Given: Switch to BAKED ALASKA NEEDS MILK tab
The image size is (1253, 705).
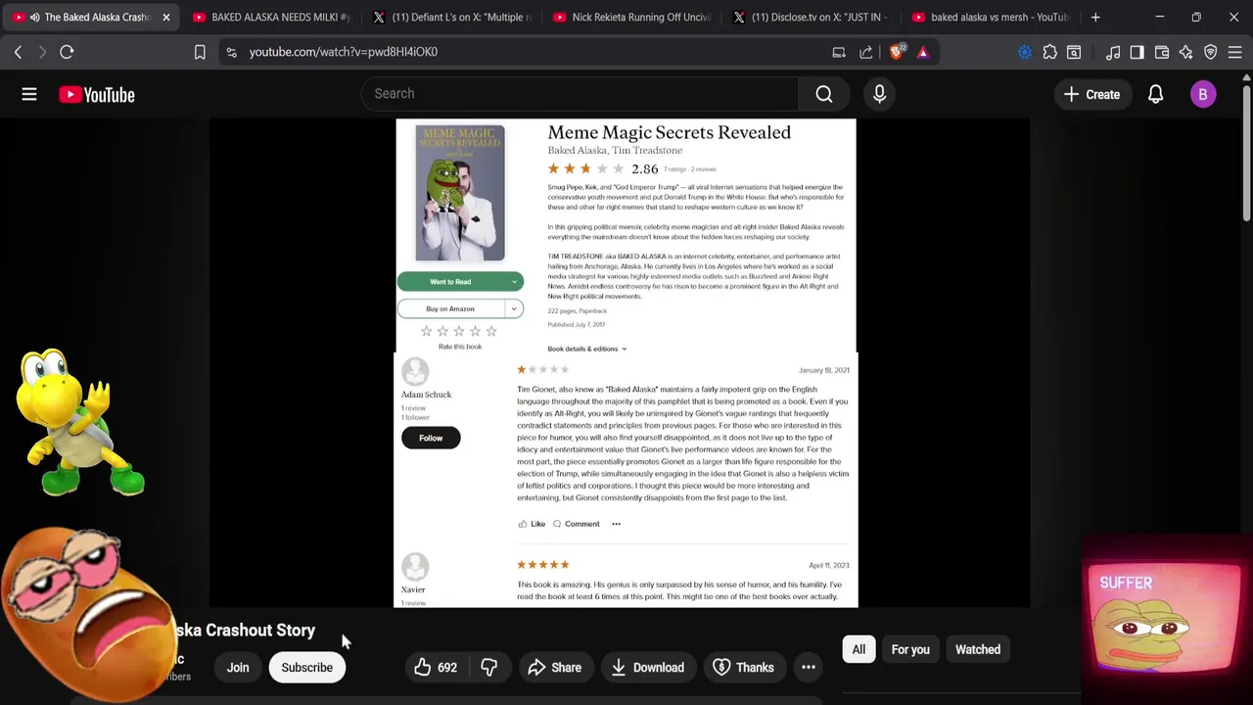Looking at the screenshot, I should pos(272,17).
